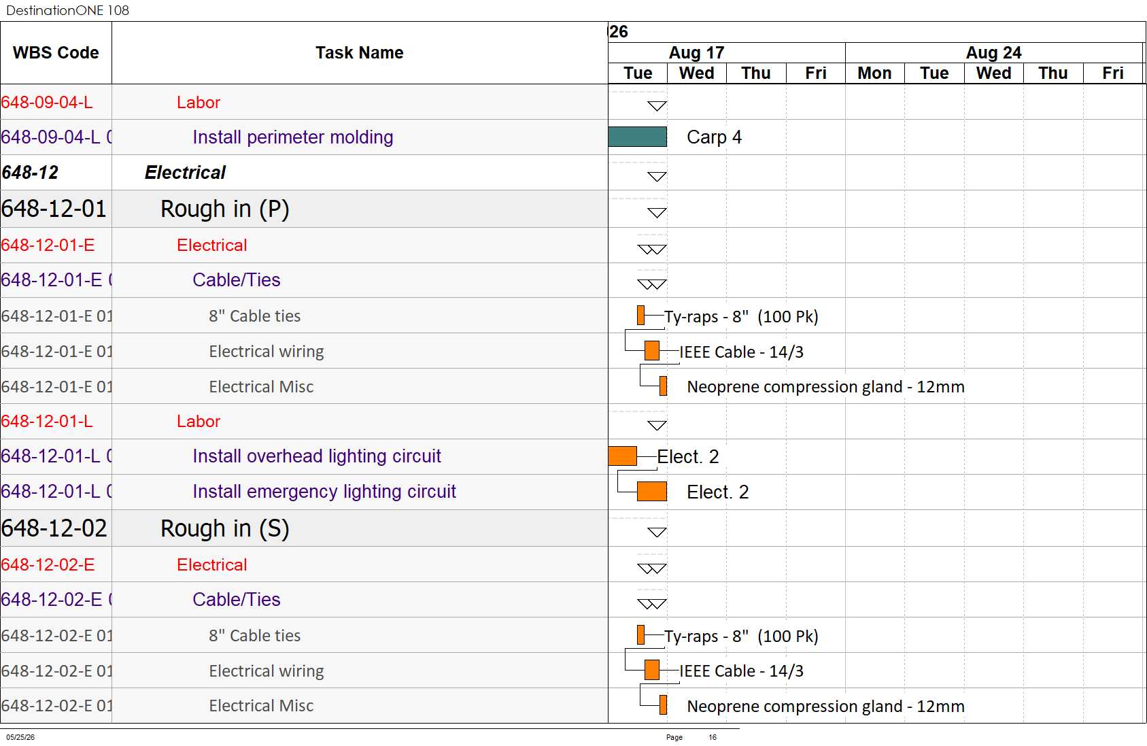Click summary triangle marker for Electrical 648-12

[x=657, y=177]
